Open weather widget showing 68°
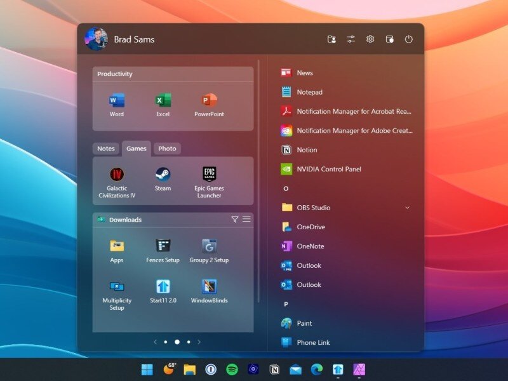 169,369
